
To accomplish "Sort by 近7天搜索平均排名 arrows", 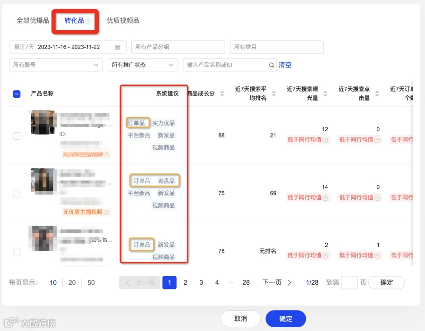I will [x=274, y=94].
